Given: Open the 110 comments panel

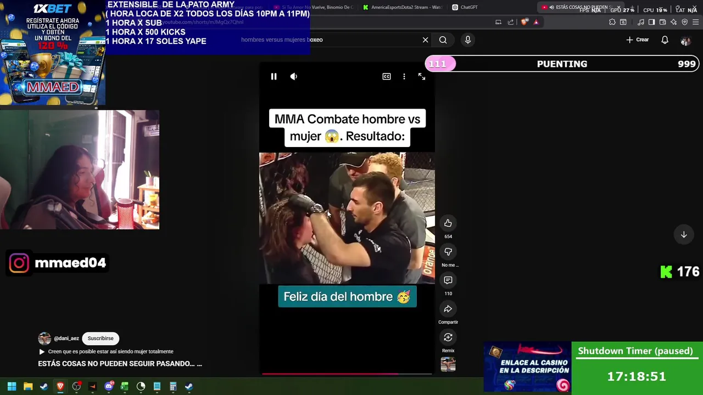Looking at the screenshot, I should pos(448,280).
